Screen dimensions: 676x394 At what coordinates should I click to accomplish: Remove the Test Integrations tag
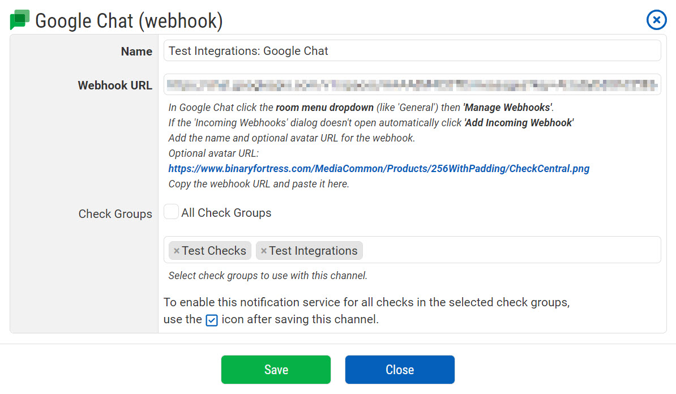tap(263, 251)
